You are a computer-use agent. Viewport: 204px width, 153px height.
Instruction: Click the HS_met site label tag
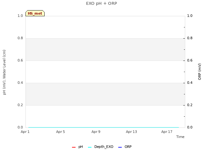35,13
